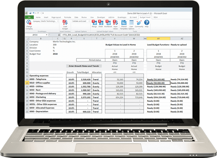Open the Company combo box
Image resolution: width=217 pixels, height=158 pixels.
click(50, 21)
